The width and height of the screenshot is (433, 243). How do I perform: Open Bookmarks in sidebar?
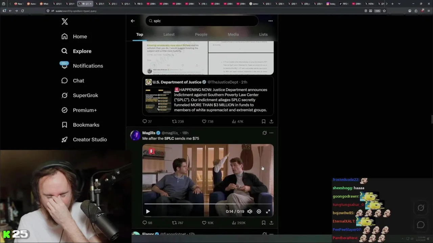click(81, 125)
